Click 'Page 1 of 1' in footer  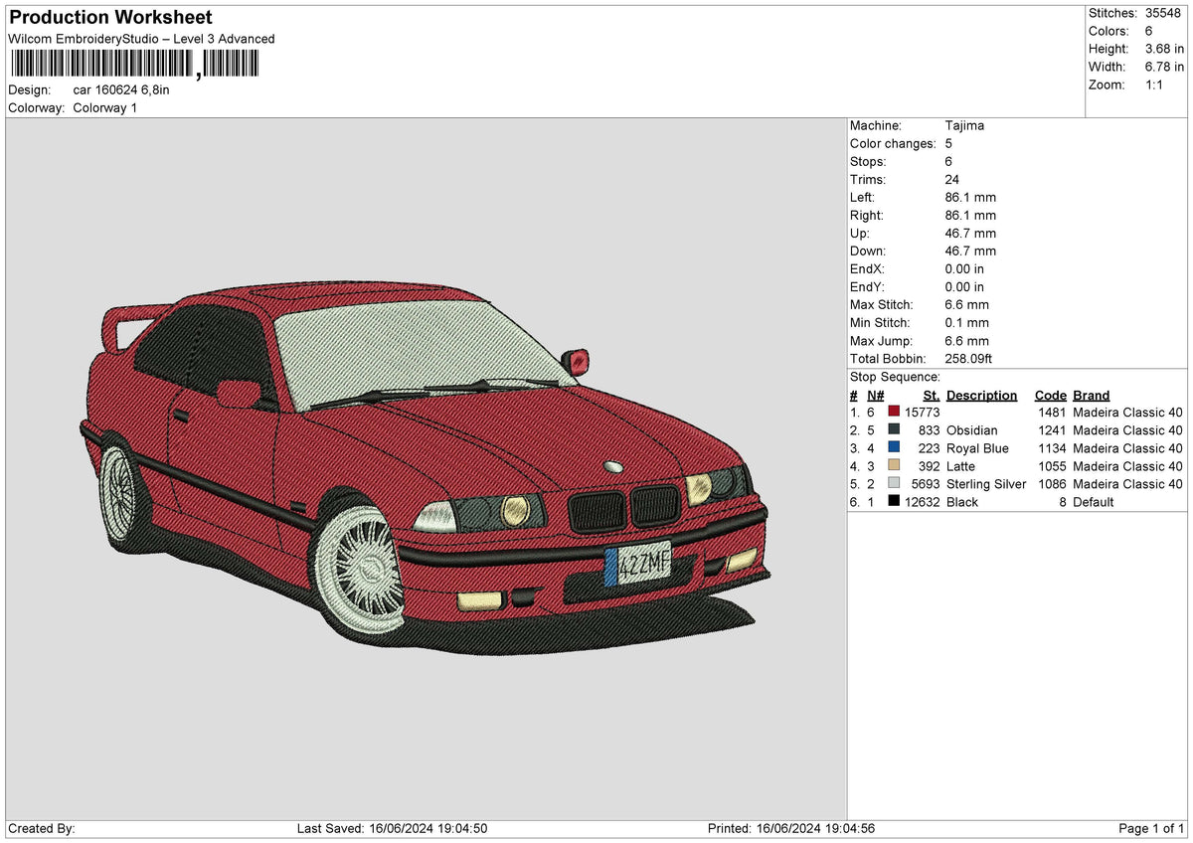click(1152, 828)
